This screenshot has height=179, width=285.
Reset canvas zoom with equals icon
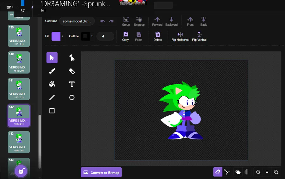[267, 172]
